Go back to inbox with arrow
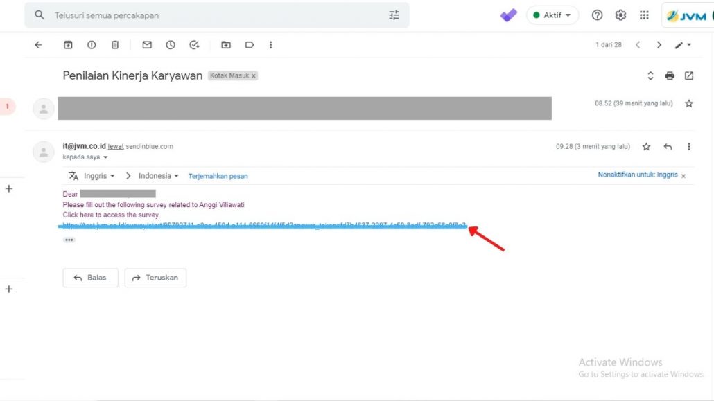Viewport: 714px width, 401px height. coord(38,44)
